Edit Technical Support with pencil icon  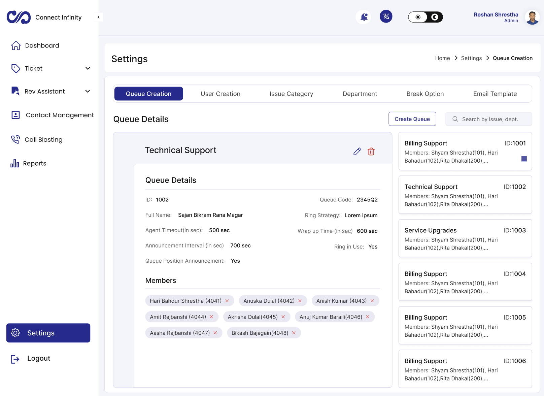coord(357,152)
